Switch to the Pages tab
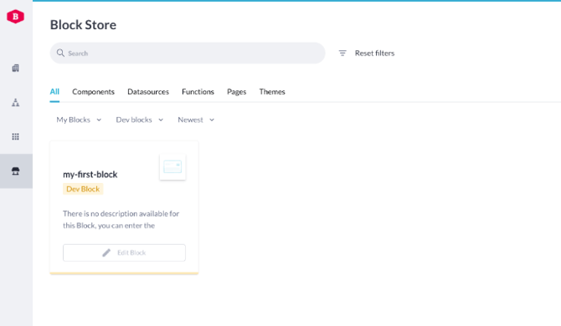Image resolution: width=561 pixels, height=326 pixels. point(236,92)
